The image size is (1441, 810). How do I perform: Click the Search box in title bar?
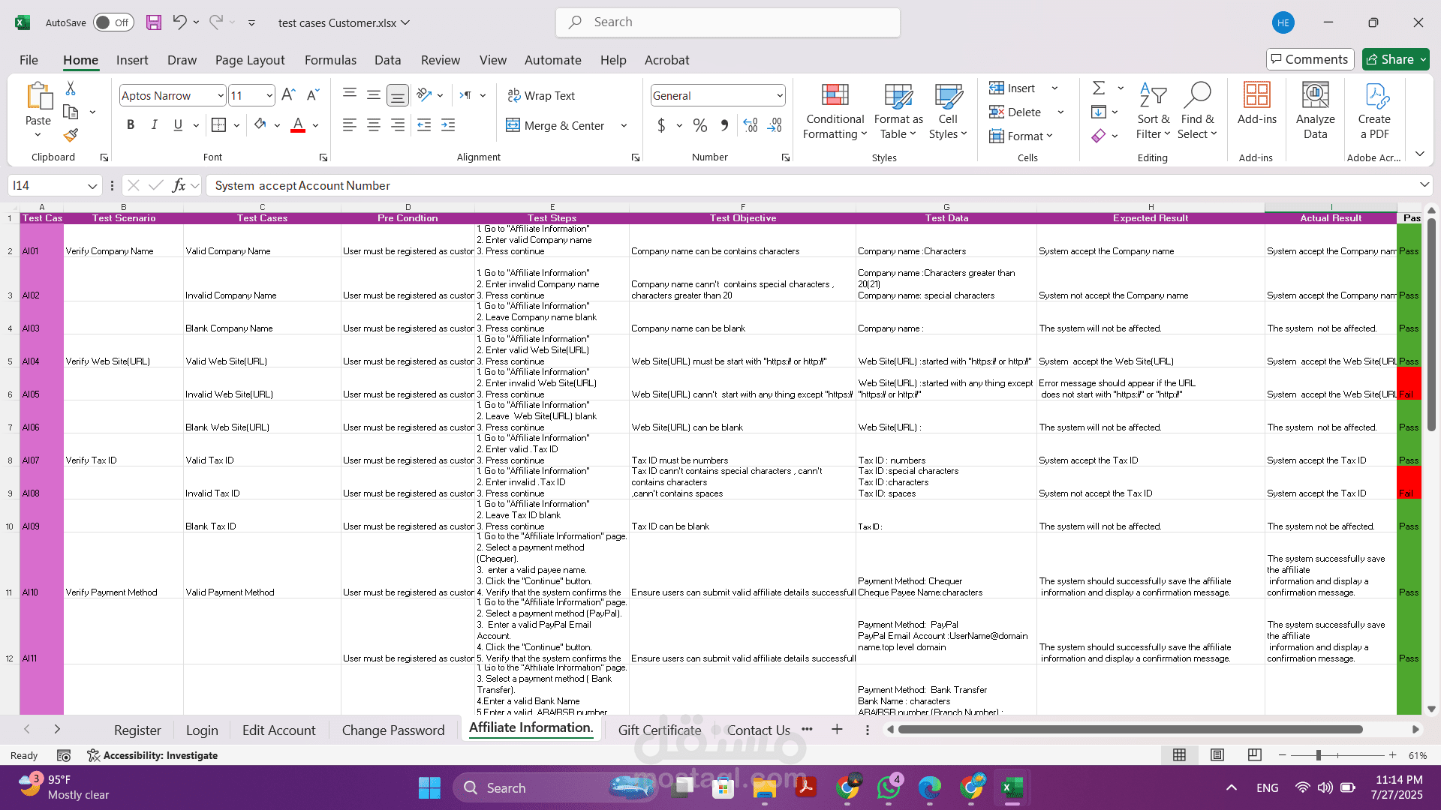[x=728, y=22]
